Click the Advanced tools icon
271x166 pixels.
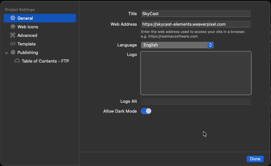click(13, 35)
